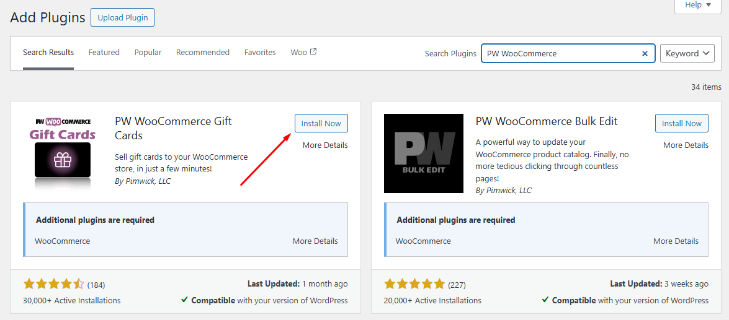
Task: Click Last Updated: 3 weeks ago text
Action: point(660,284)
